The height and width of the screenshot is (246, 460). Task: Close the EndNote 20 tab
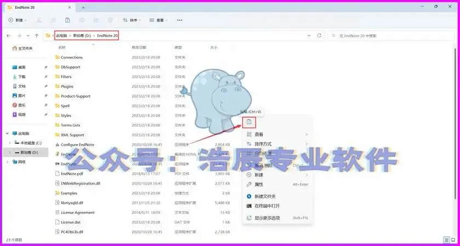click(70, 7)
